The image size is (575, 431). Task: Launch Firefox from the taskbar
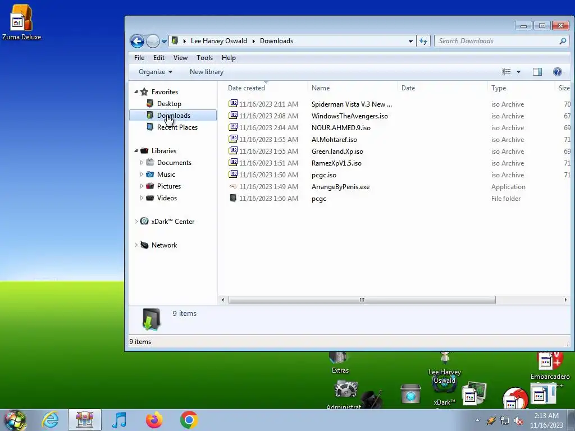[x=154, y=420]
